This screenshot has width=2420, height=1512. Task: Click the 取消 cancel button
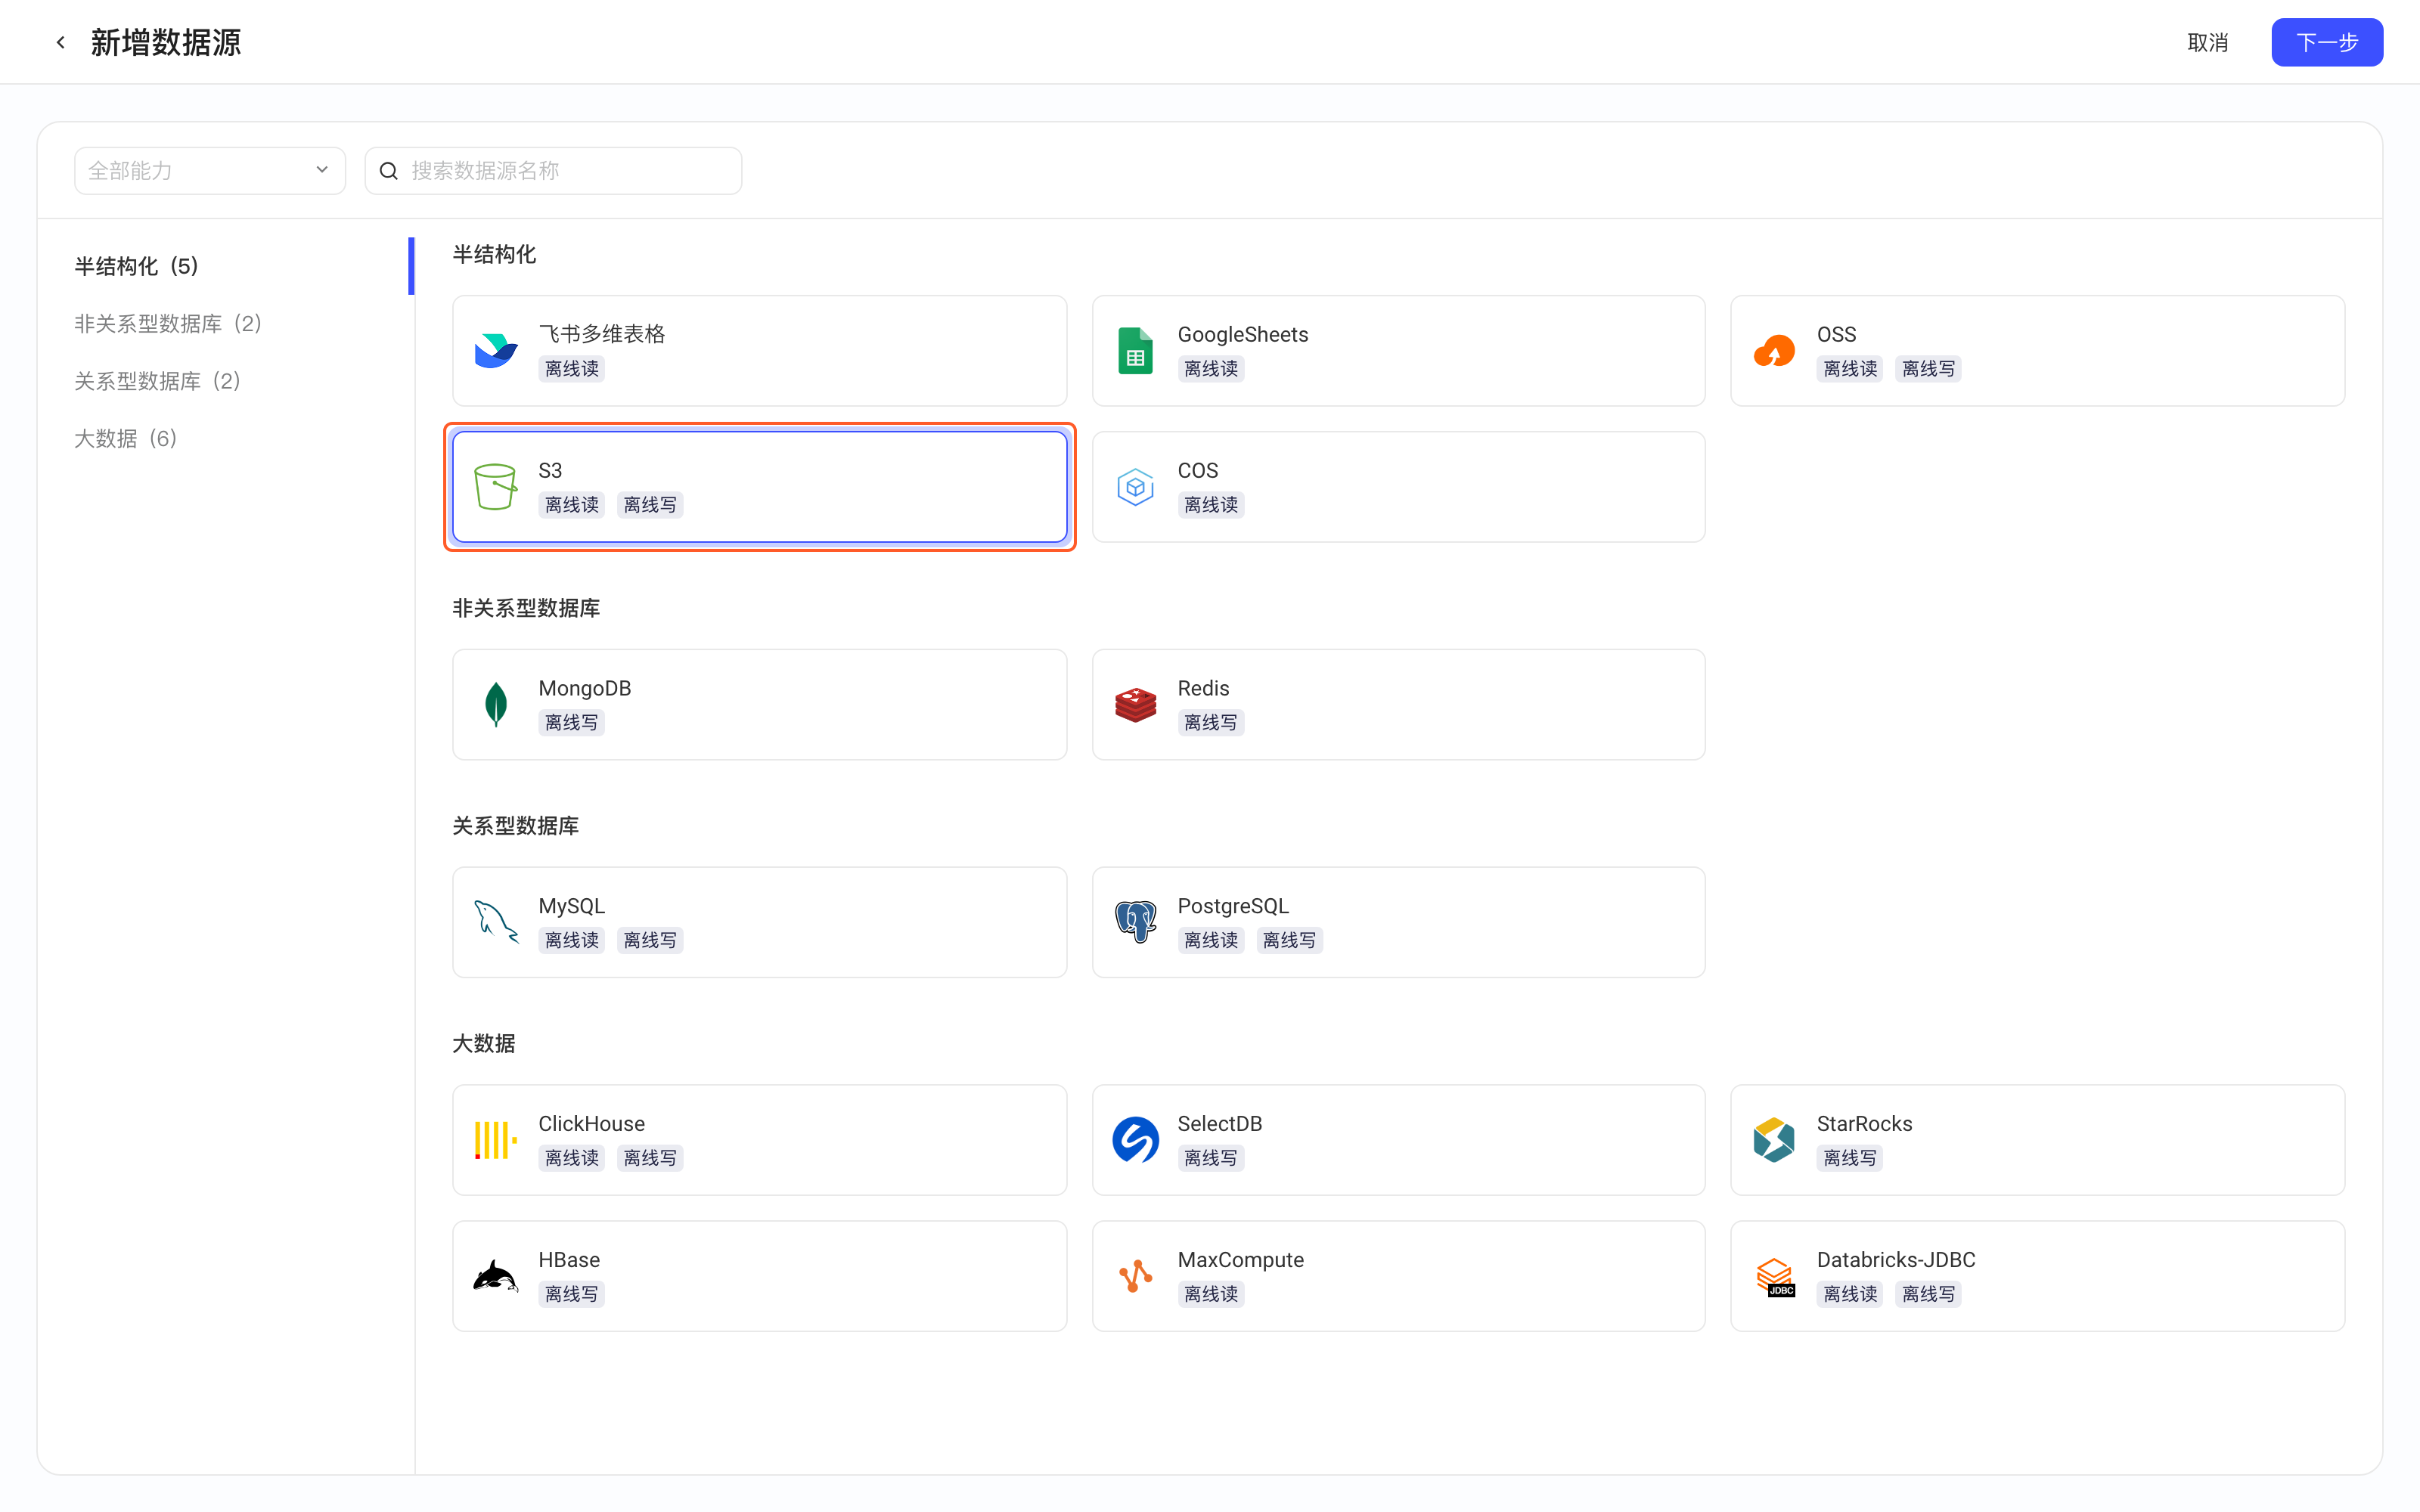click(2208, 42)
